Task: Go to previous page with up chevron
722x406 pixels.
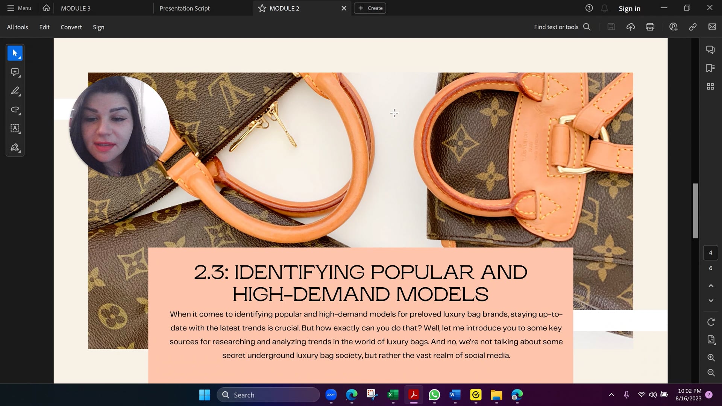Action: [711, 286]
